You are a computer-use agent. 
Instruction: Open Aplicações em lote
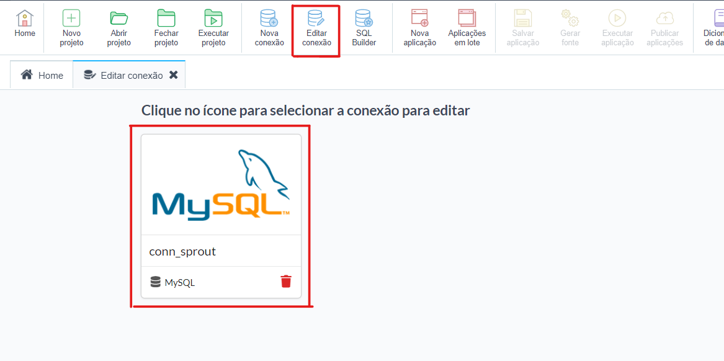tap(467, 19)
